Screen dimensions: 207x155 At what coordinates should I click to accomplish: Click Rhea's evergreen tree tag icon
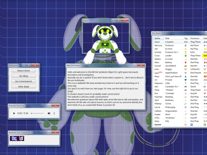(186, 77)
